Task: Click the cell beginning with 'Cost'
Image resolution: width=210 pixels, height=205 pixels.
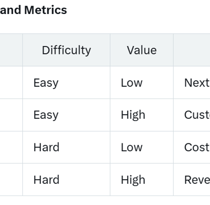Action: click(192, 147)
